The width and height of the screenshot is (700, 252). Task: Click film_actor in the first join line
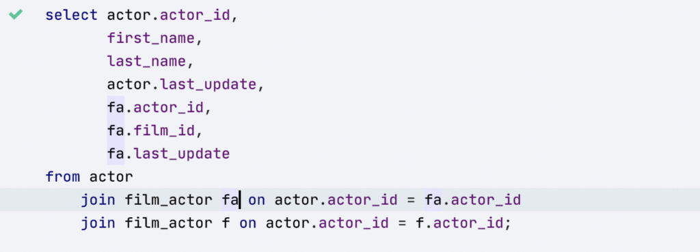point(168,200)
